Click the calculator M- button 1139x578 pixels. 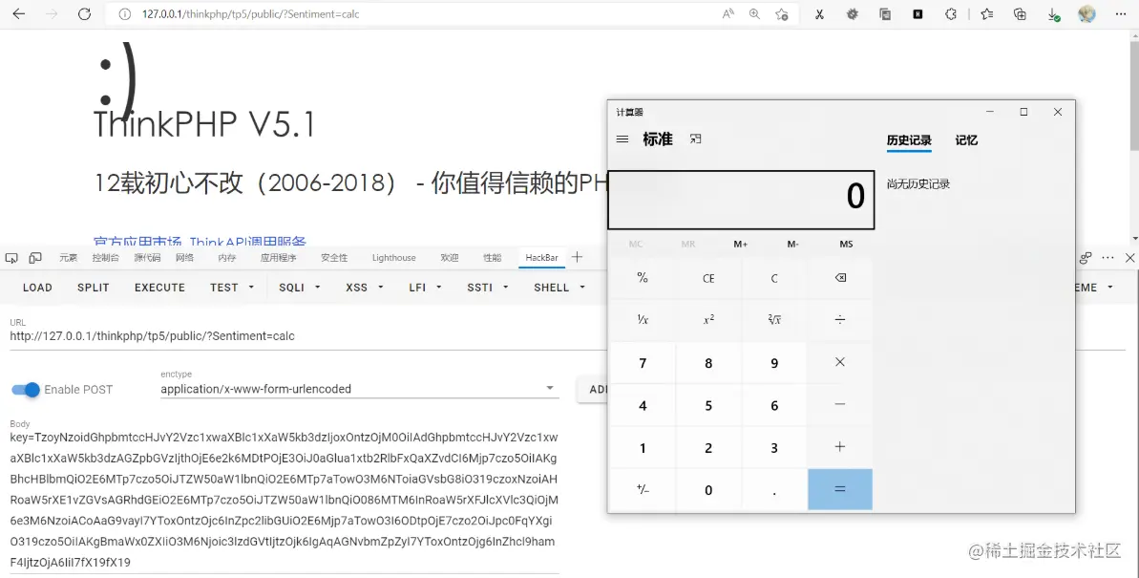(793, 244)
